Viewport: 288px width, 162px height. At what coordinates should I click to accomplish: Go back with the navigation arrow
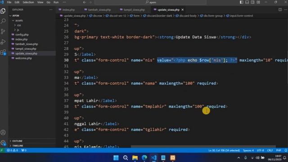coord(85,2)
